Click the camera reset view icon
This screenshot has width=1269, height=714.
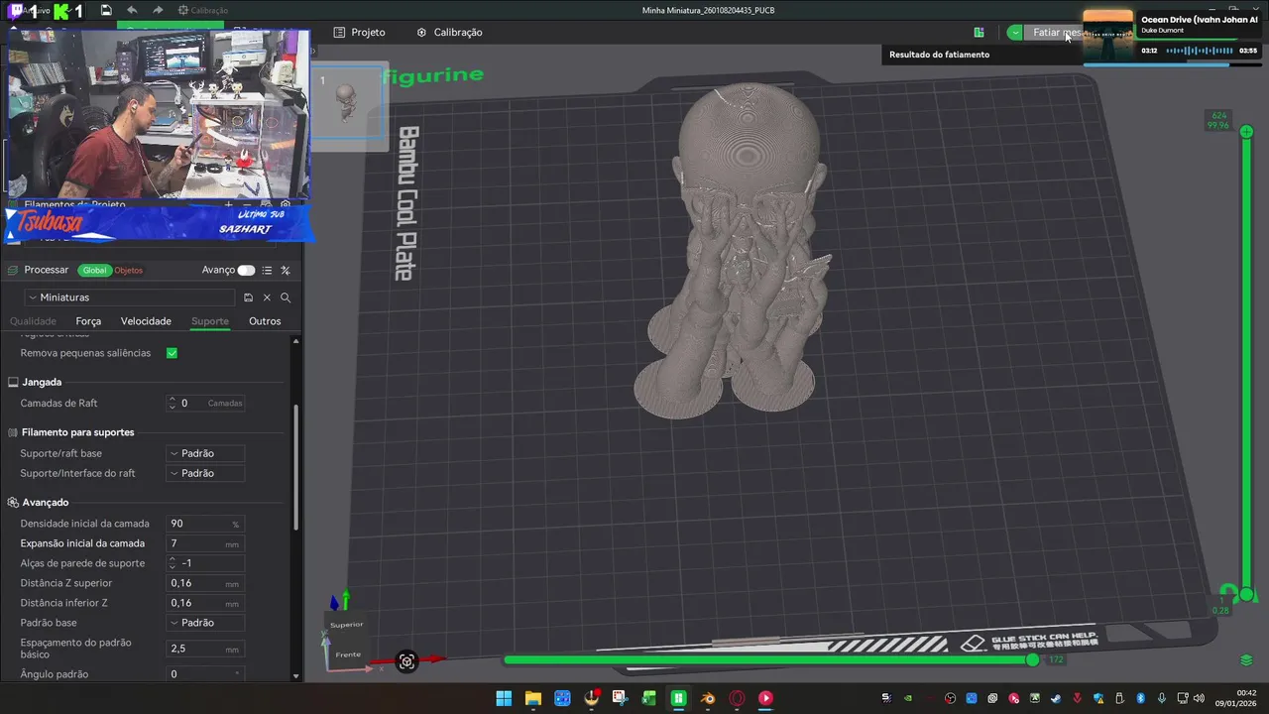point(406,661)
